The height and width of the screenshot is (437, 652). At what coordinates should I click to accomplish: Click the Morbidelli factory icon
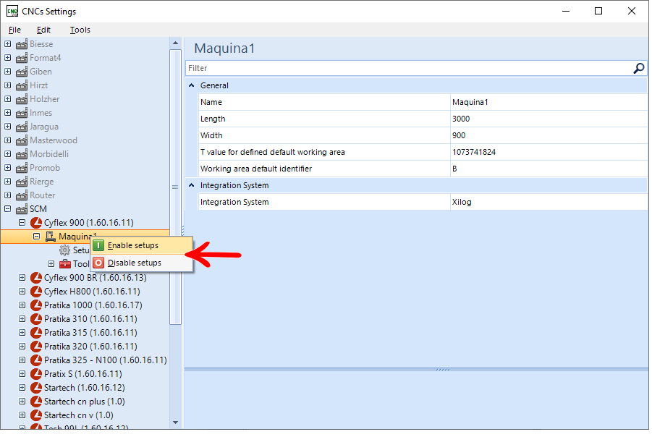pyautogui.click(x=22, y=154)
